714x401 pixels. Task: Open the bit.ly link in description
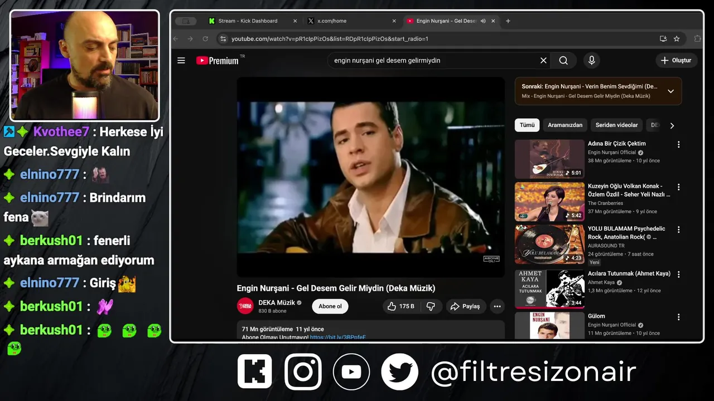point(338,337)
